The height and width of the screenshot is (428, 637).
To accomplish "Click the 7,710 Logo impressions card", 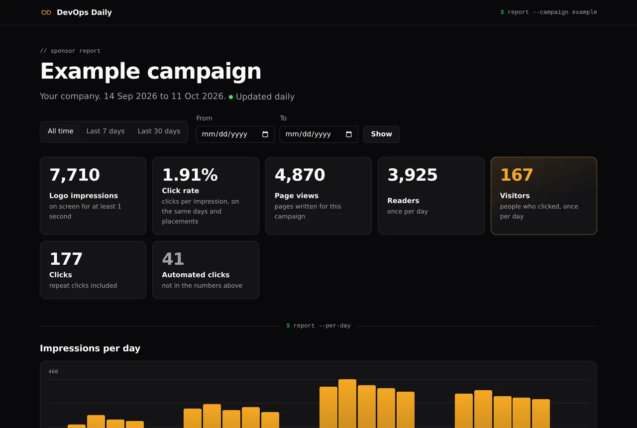I will (x=93, y=196).
